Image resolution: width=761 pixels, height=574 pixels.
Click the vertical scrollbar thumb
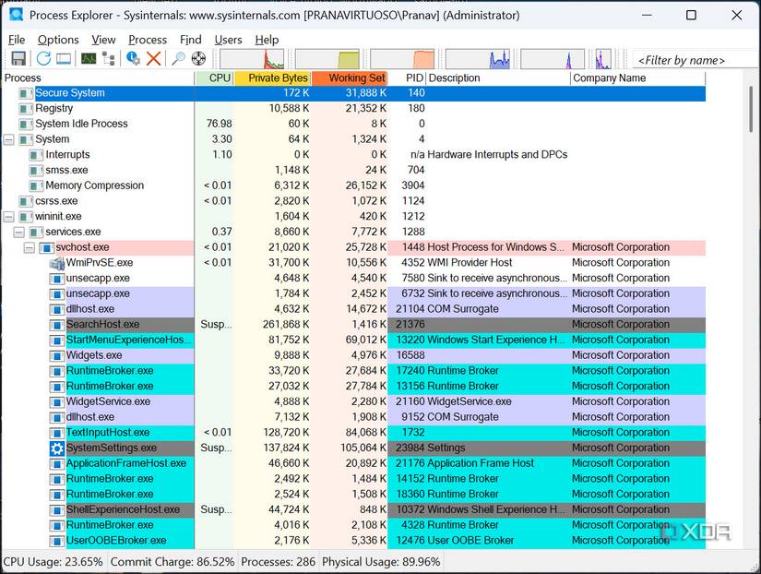(x=751, y=108)
